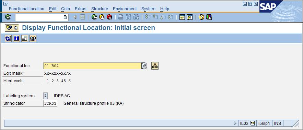This screenshot has height=130, width=303.
Task: Click server name i56lp1 in status bar
Action: (x=264, y=123)
